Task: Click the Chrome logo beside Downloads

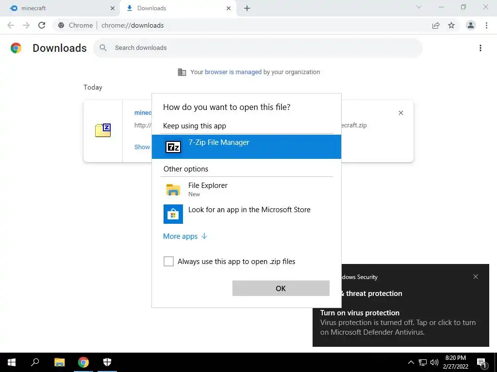Action: coord(16,48)
